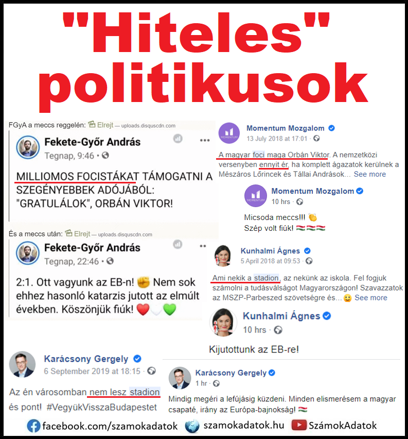The height and width of the screenshot is (439, 408).
Task: Click the globe privacy icon beside Tegnap, 9:46
Action: 105,155
